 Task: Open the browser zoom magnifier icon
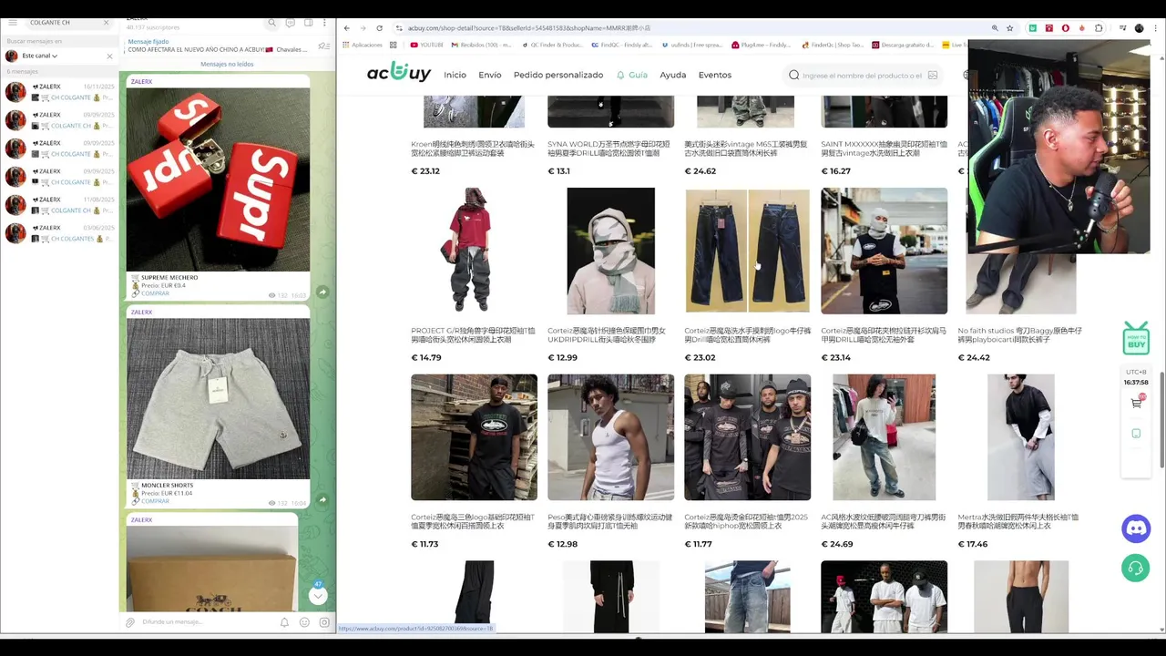click(995, 28)
